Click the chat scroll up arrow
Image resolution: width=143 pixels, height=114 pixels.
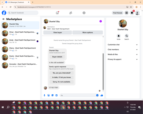coord(103,37)
